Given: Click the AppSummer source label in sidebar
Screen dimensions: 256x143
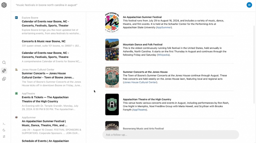Looking at the screenshot, I should pos(29,117).
